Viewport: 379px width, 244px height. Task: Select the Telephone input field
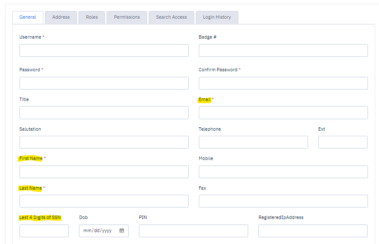(253, 142)
